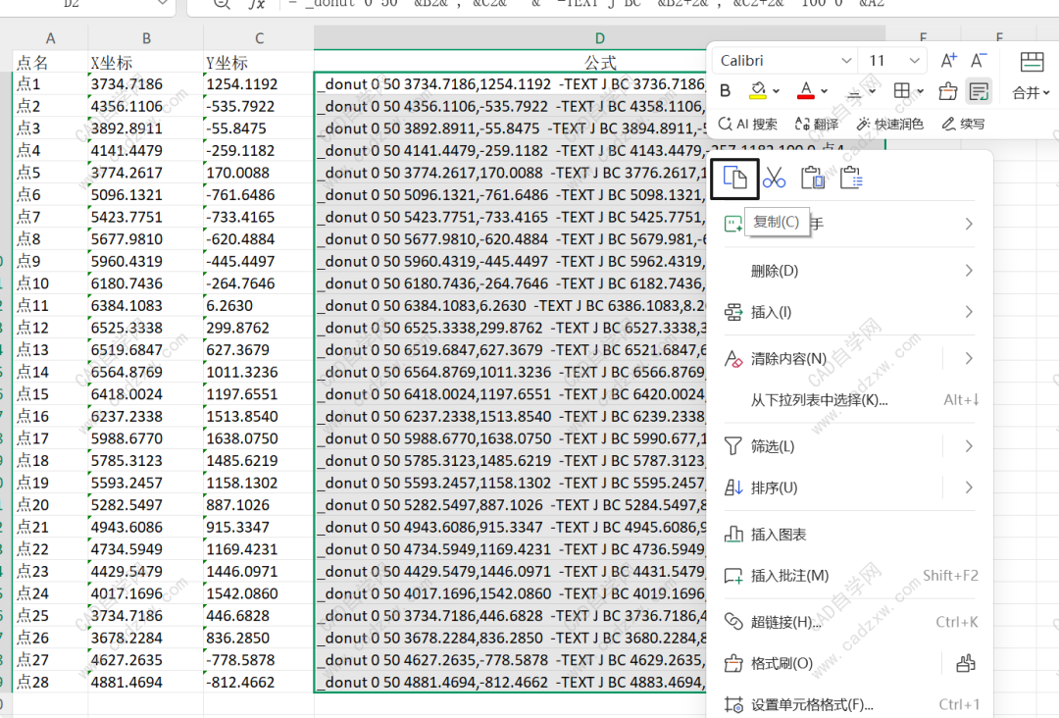Click header cell Y坐标
The height and width of the screenshot is (718, 1059).
click(259, 62)
